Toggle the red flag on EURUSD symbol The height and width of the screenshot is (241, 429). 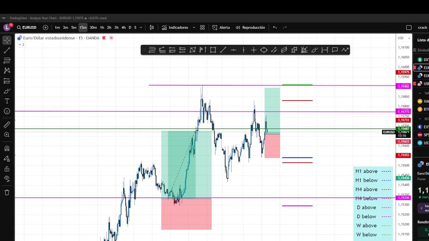104,38
